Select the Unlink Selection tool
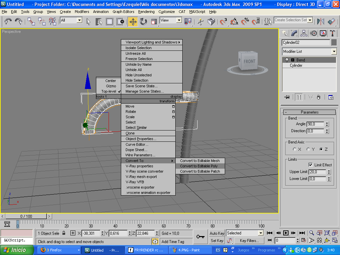Viewport: 340px width, 255px height. pos(42,22)
